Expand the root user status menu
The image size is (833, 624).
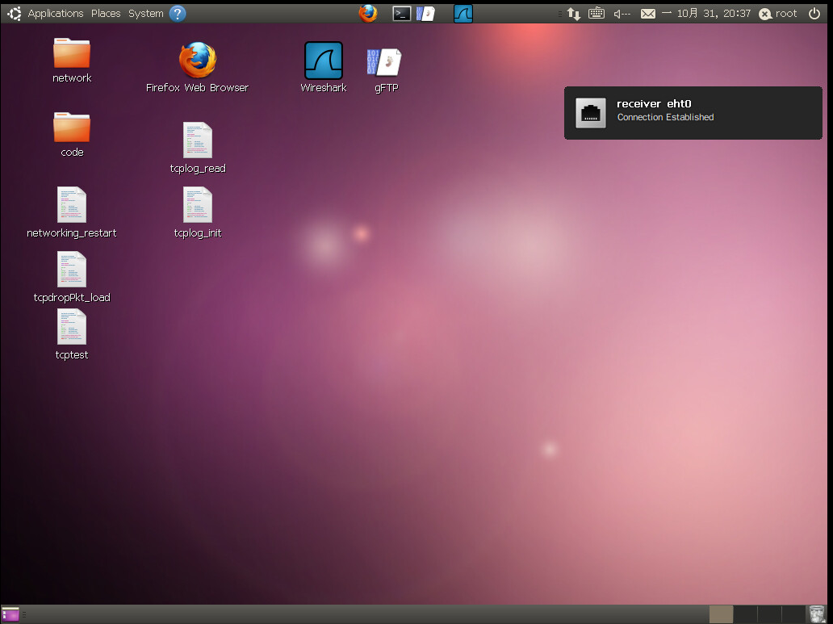pyautogui.click(x=778, y=14)
